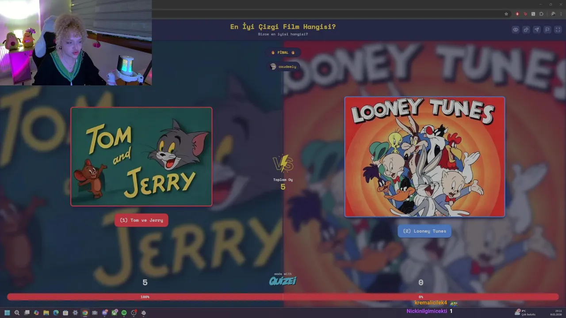Click the QR code extension icon
This screenshot has width=566, height=318.
(x=533, y=14)
